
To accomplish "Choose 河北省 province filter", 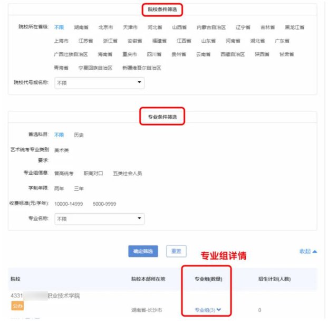I will pyautogui.click(x=155, y=27).
